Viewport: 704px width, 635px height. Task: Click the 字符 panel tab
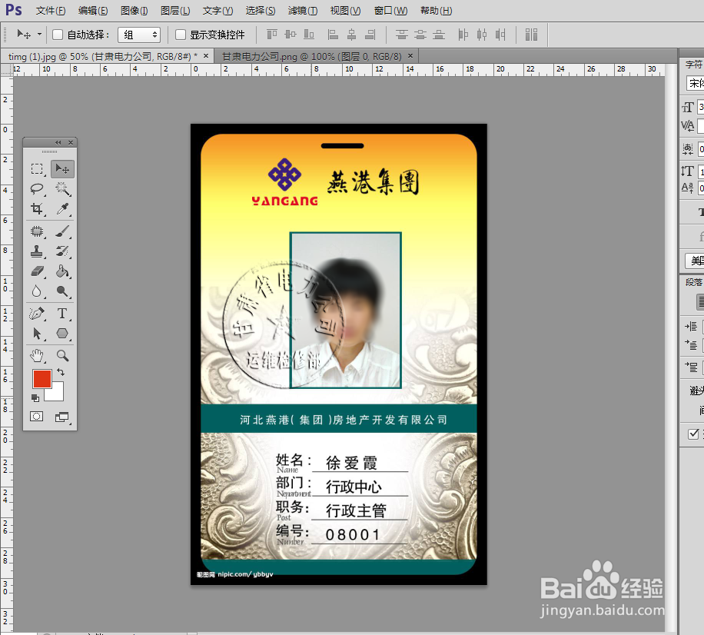[694, 65]
